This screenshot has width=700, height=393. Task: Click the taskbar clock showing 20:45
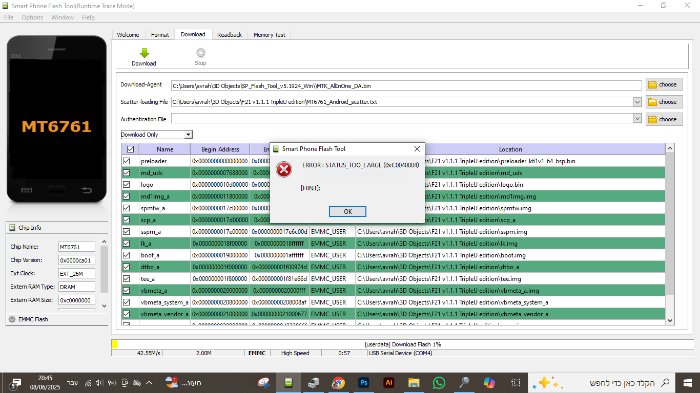click(x=45, y=383)
